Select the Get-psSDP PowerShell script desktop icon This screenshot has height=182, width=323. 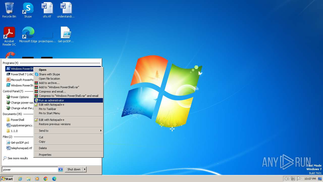[x=66, y=35]
